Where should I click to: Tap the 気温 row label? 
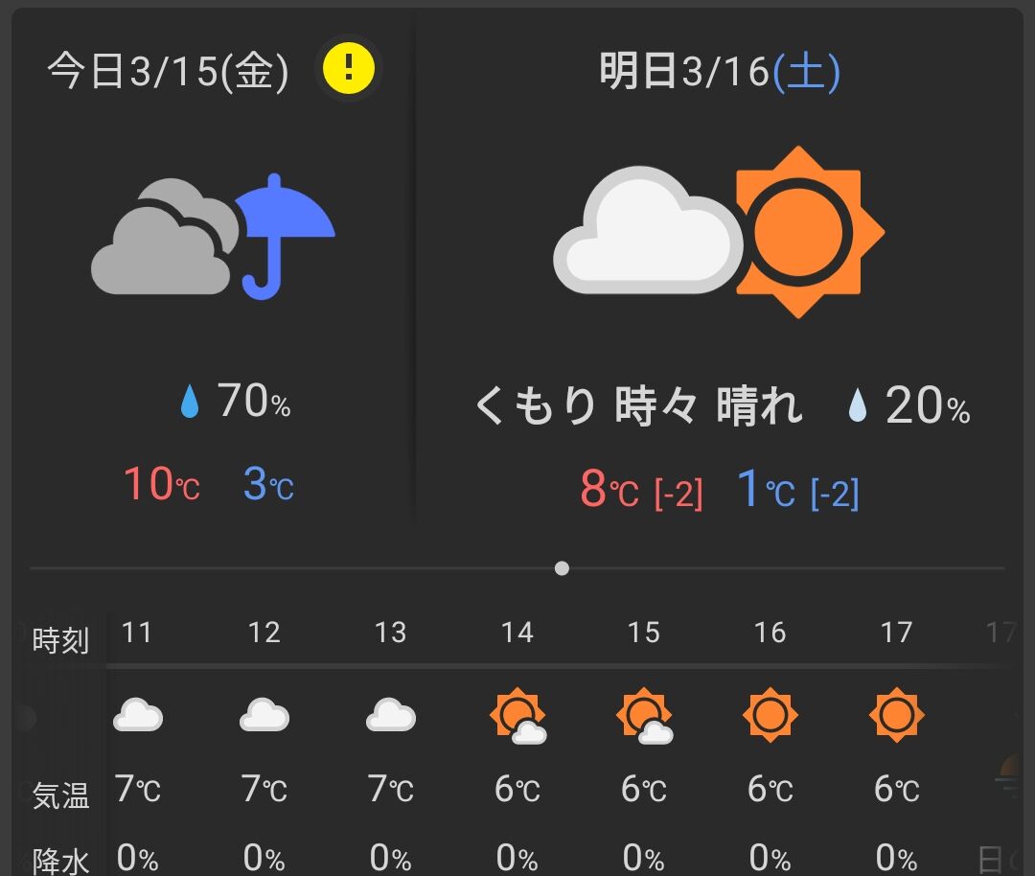tap(60, 795)
